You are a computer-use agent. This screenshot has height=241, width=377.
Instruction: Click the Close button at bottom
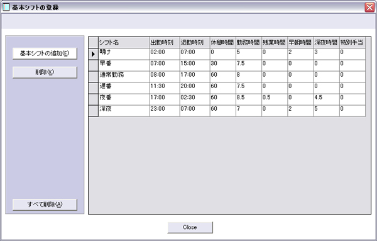[x=190, y=227]
